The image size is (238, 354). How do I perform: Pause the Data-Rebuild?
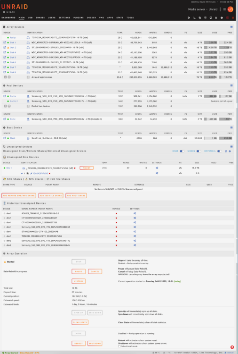point(79,271)
